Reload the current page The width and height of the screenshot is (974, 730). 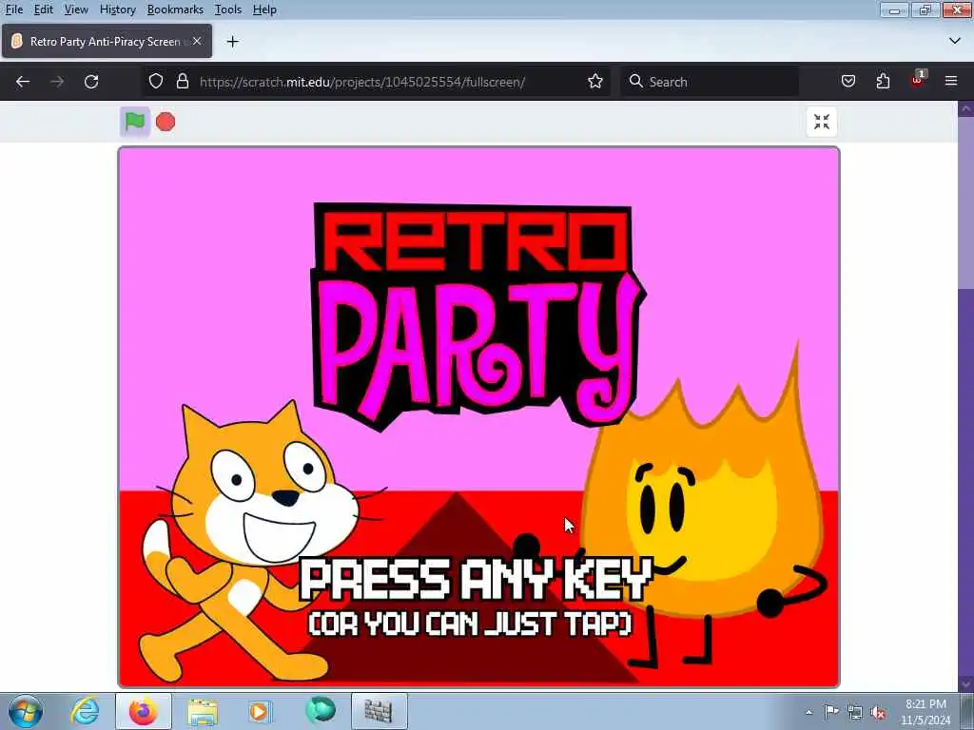click(x=91, y=82)
